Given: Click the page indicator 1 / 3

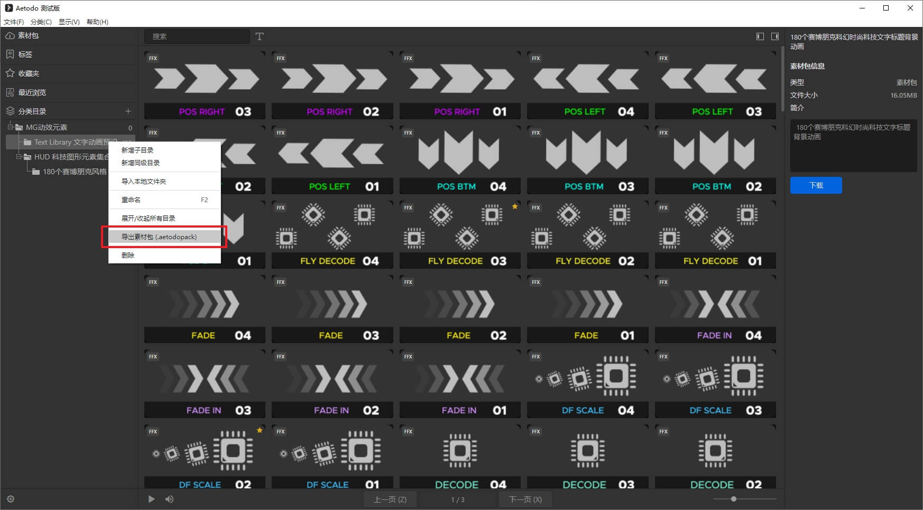Looking at the screenshot, I should click(458, 499).
